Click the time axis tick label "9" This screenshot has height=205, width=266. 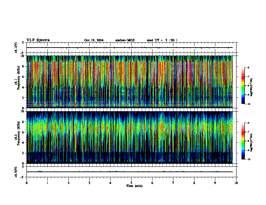[x=215, y=183]
